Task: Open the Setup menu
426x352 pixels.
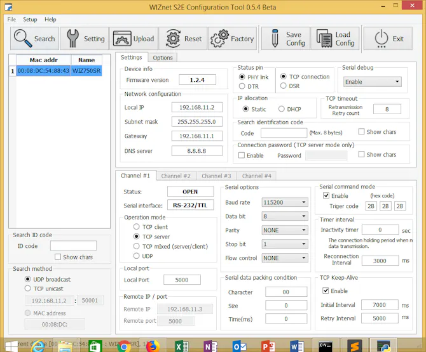Action: [30, 20]
